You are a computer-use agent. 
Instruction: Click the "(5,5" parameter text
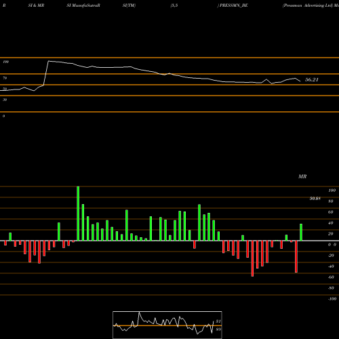tap(174, 5)
